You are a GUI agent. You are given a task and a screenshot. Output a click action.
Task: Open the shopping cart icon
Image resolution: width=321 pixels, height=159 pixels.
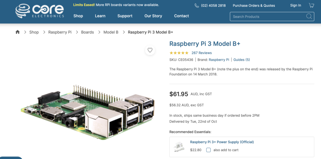[311, 5]
